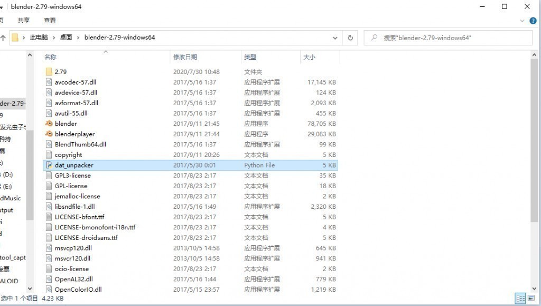Expand chevron before 此电脑 in path
This screenshot has height=306, width=541.
[24, 38]
